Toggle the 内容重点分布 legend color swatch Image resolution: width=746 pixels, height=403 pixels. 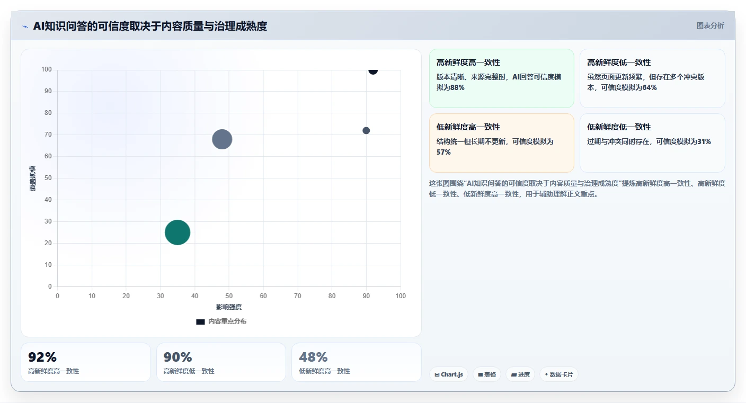point(200,321)
